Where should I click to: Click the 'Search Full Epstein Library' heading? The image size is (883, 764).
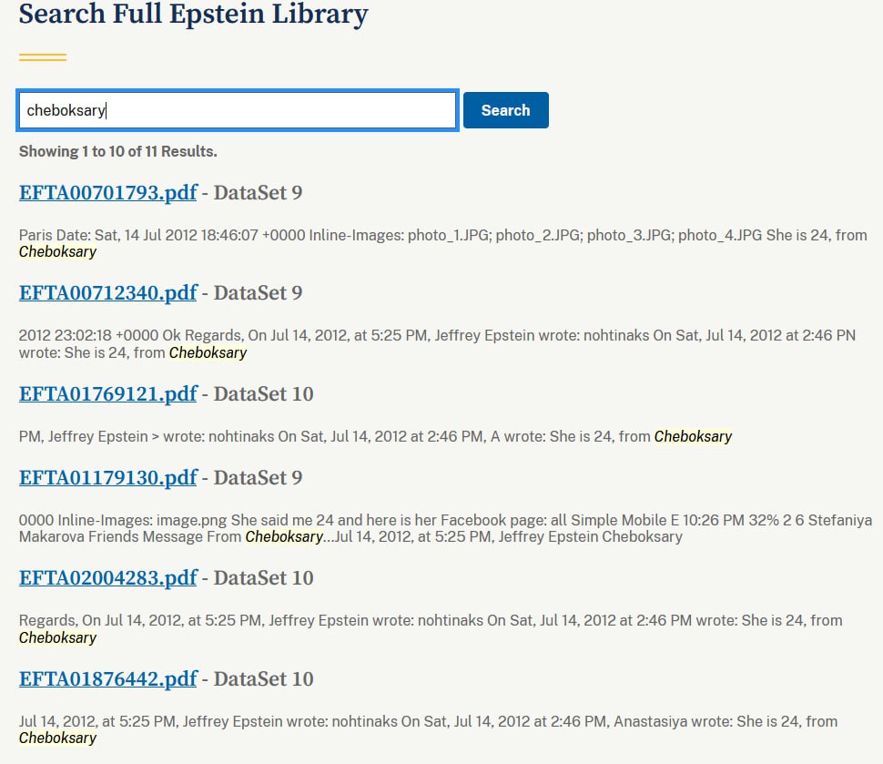click(x=193, y=14)
